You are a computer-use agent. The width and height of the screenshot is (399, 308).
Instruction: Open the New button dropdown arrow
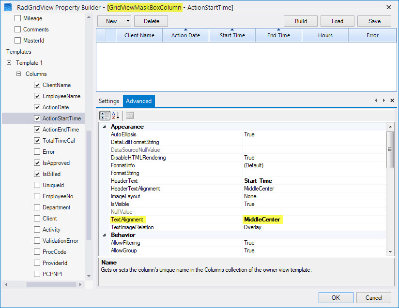128,21
